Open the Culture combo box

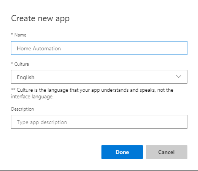pyautogui.click(x=99, y=77)
